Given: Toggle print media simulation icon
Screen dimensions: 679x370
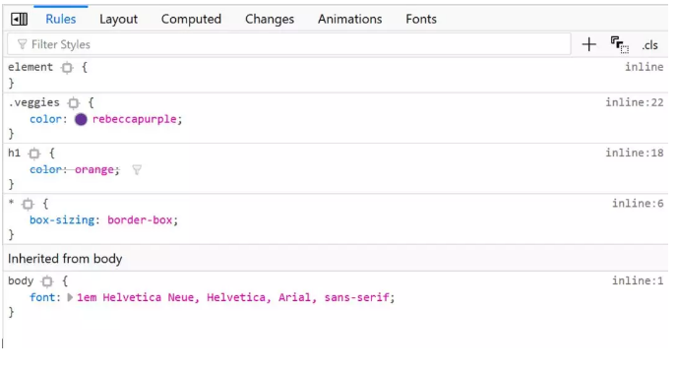Looking at the screenshot, I should pos(620,44).
